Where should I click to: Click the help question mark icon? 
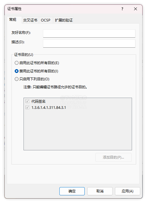[x=122, y=9]
